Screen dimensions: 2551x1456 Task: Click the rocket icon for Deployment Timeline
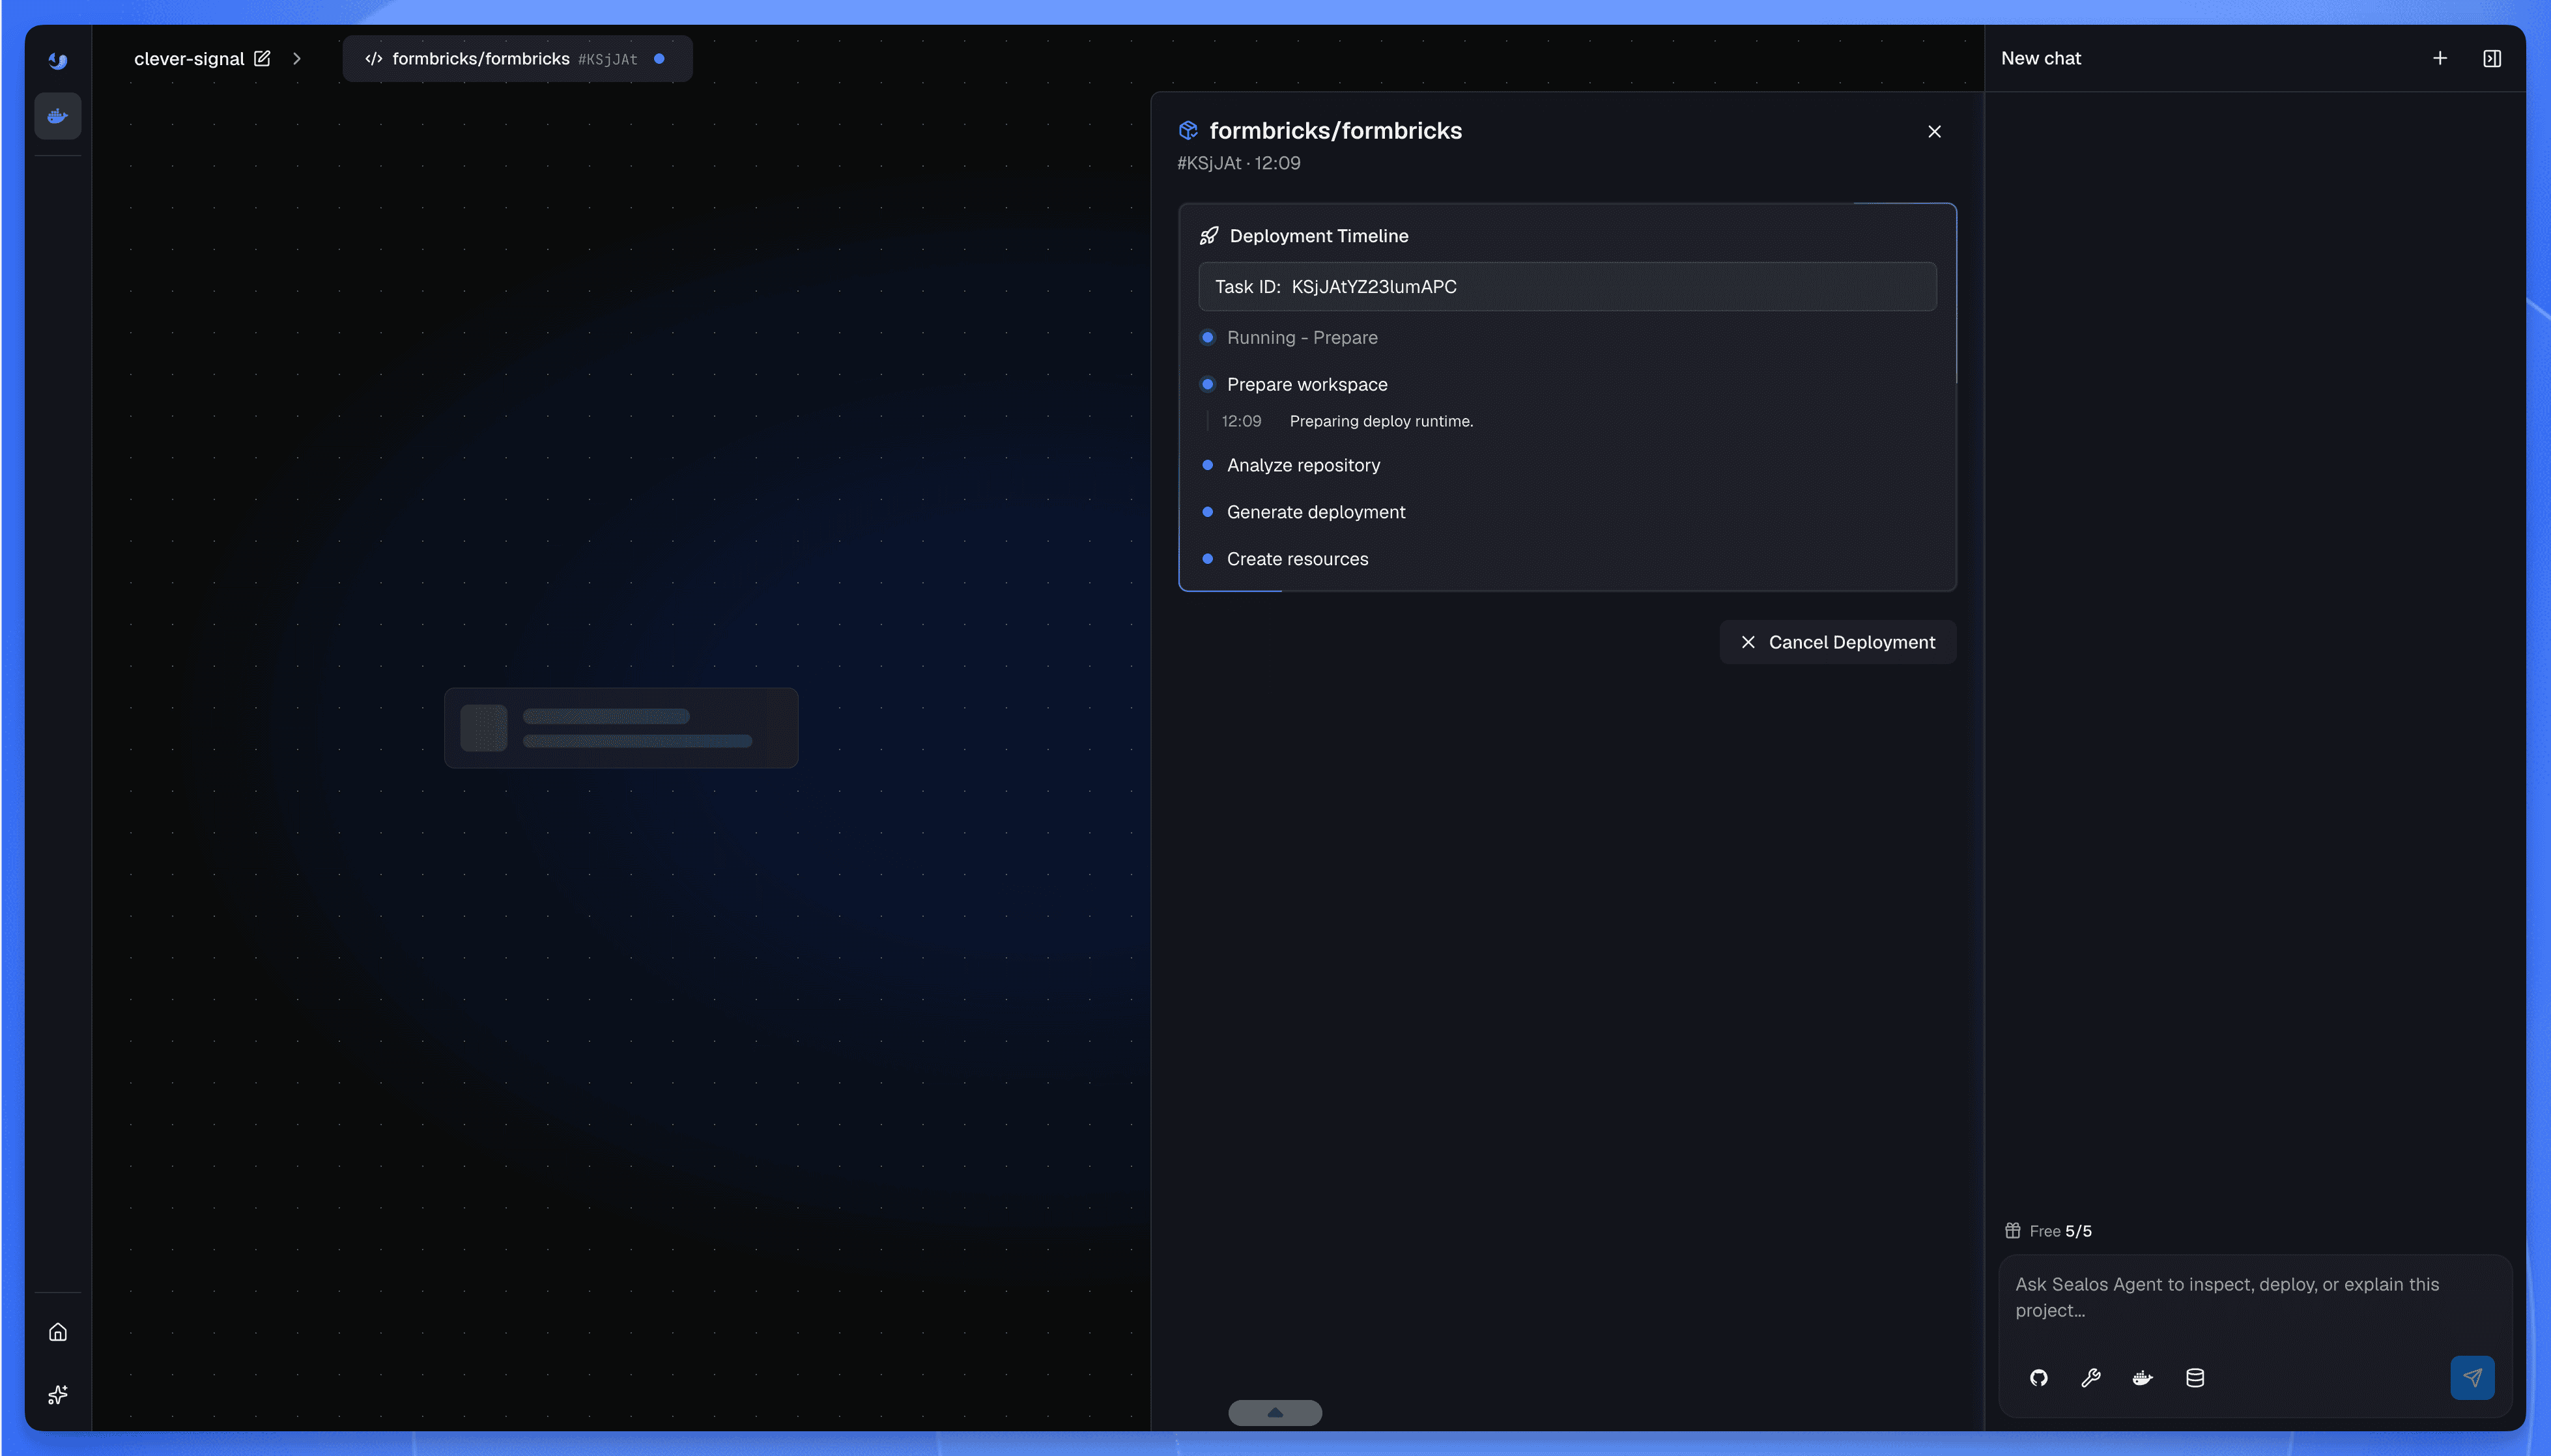pyautogui.click(x=1210, y=236)
